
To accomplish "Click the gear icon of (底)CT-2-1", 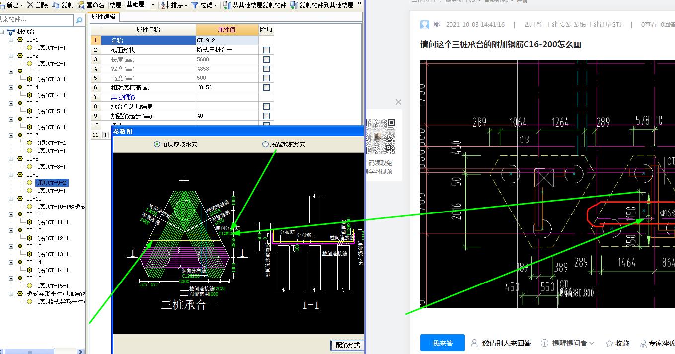I will [30, 64].
